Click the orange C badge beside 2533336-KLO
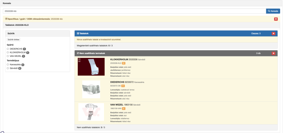 pos(124,63)
